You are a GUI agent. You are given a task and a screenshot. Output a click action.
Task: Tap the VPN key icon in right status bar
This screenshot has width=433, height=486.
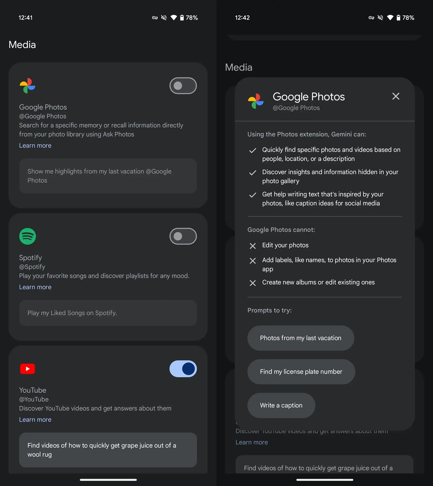[x=371, y=18]
